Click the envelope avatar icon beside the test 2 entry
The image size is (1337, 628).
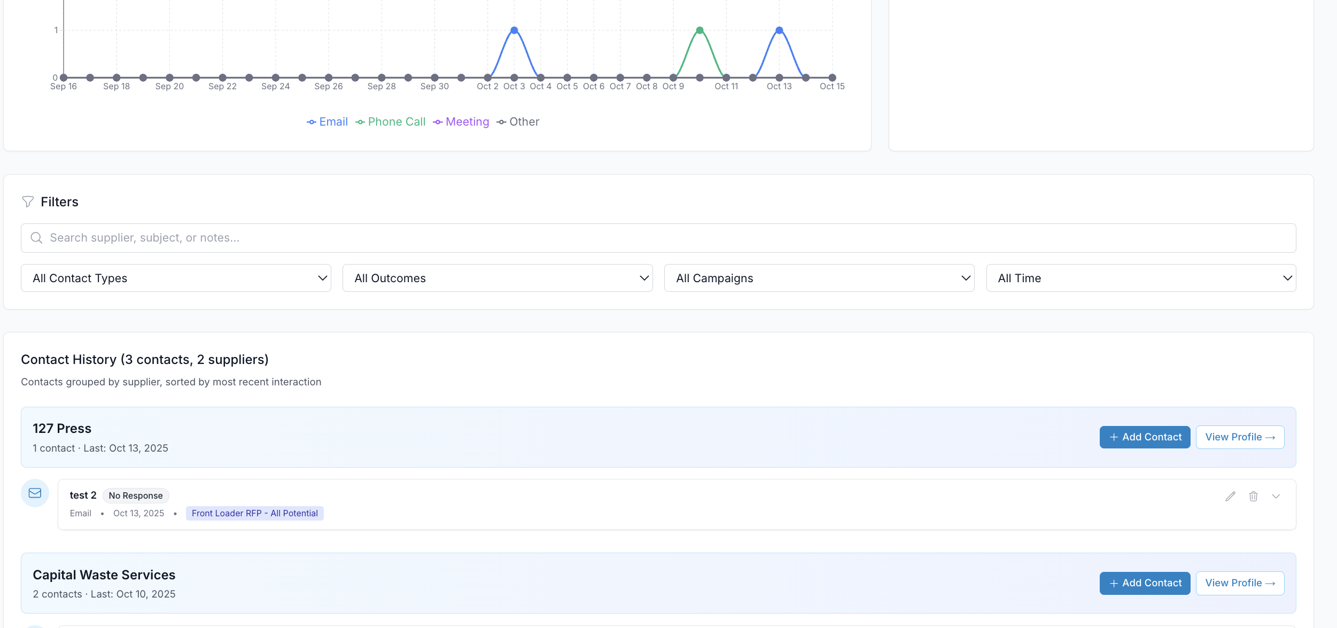35,493
